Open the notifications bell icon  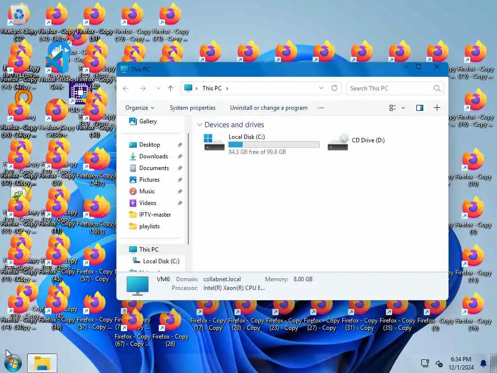pyautogui.click(x=483, y=363)
